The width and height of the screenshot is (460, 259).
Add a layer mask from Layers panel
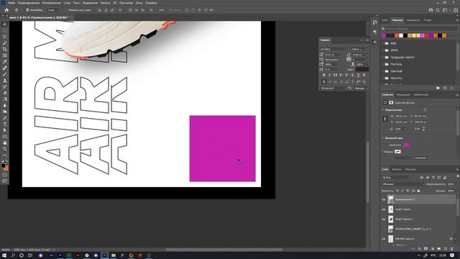426,249
